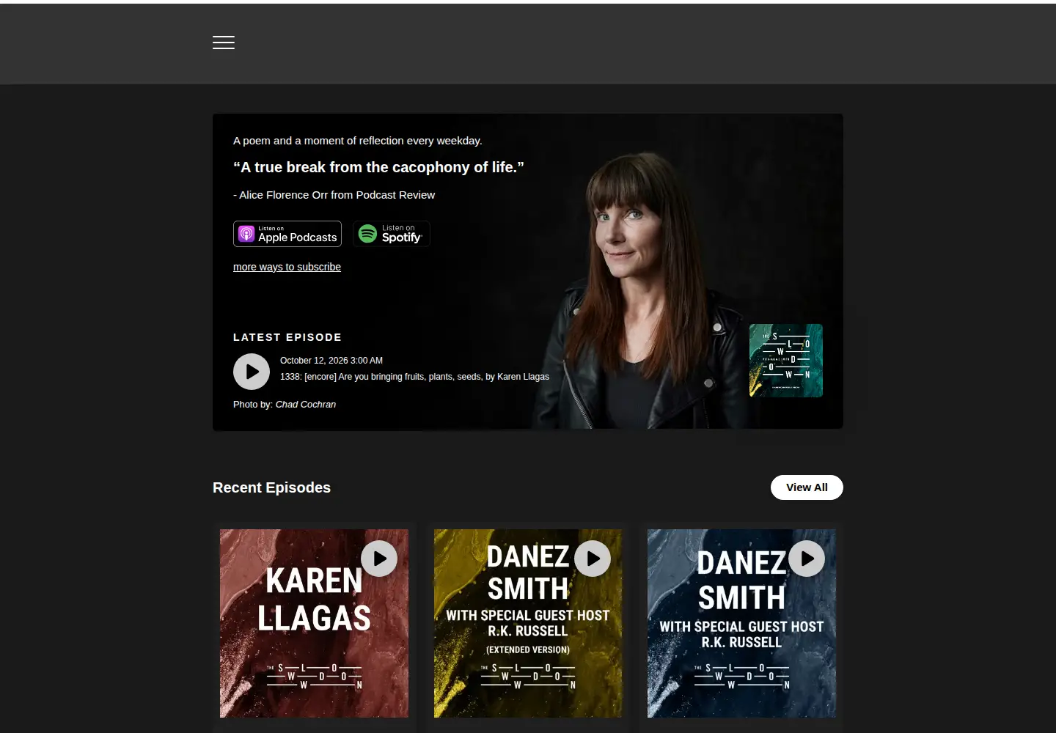Open the yellow Danez Smith extended artwork
1056x733 pixels.
[528, 623]
